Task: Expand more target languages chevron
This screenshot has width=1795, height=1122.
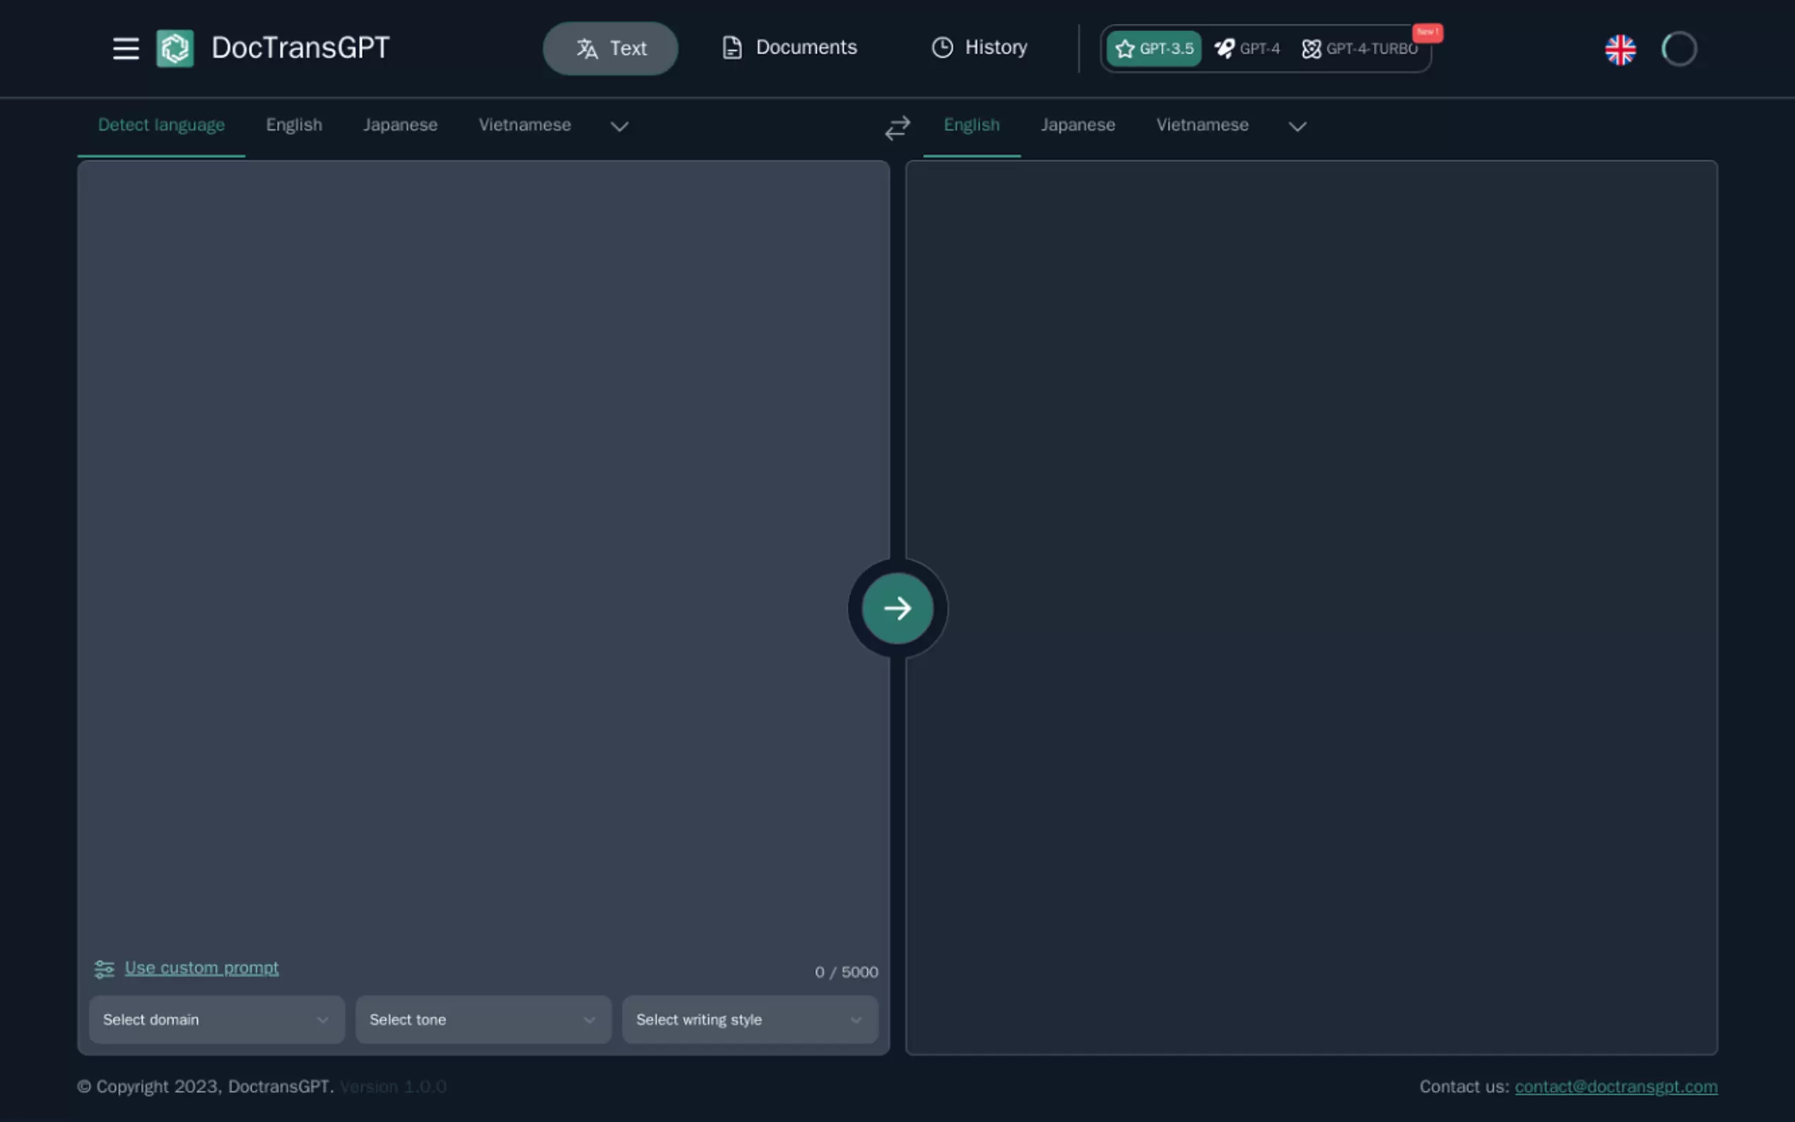Action: [1297, 127]
